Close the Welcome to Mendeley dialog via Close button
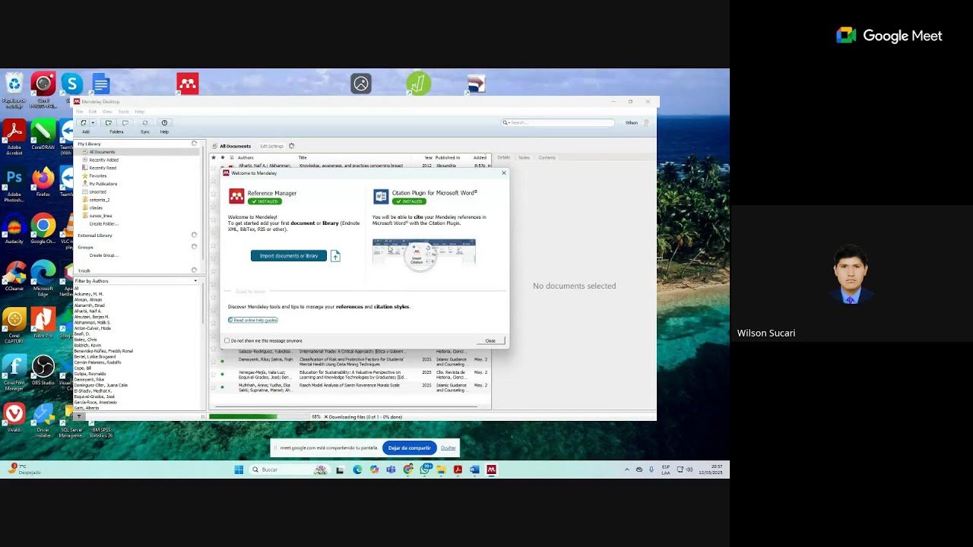The width and height of the screenshot is (973, 547). pos(490,340)
